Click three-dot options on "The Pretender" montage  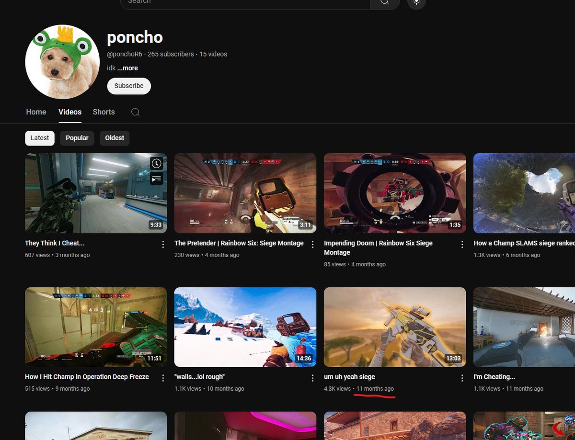pyautogui.click(x=312, y=244)
